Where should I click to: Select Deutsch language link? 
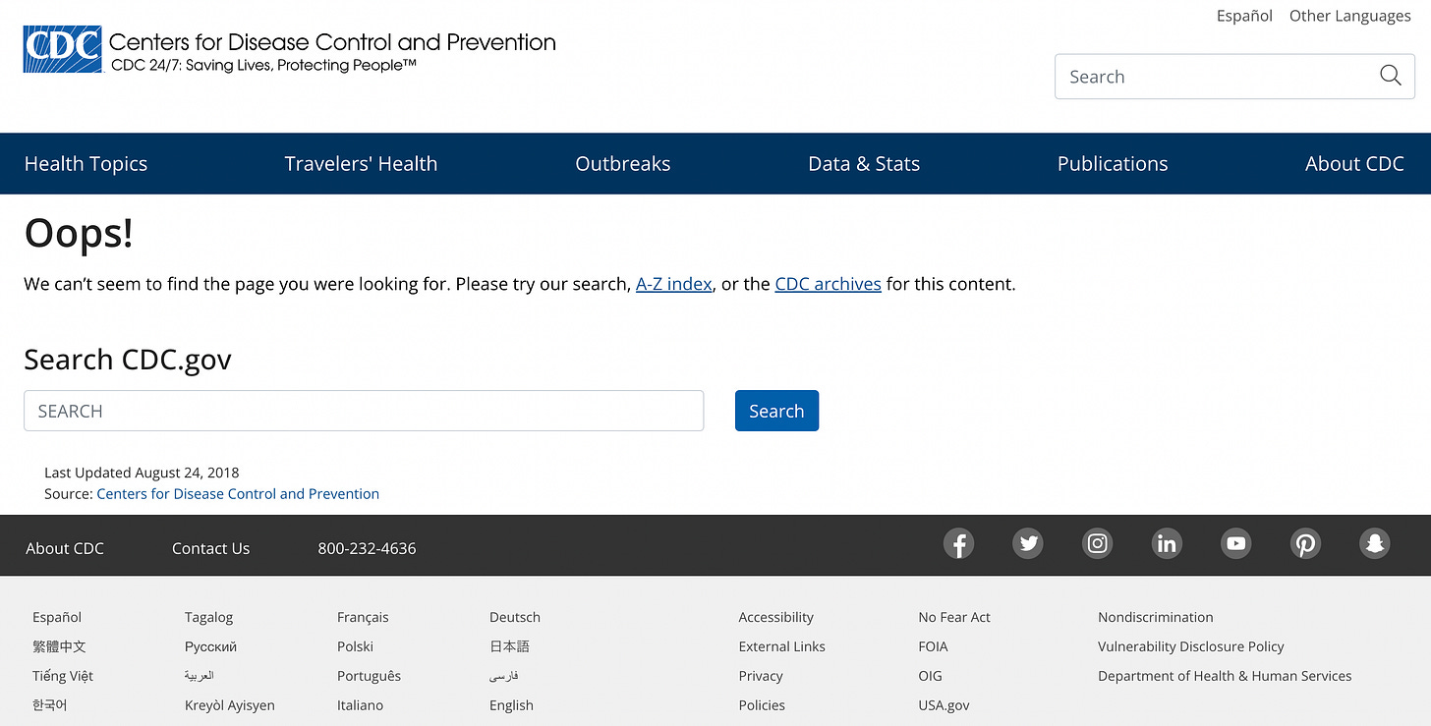tap(515, 617)
